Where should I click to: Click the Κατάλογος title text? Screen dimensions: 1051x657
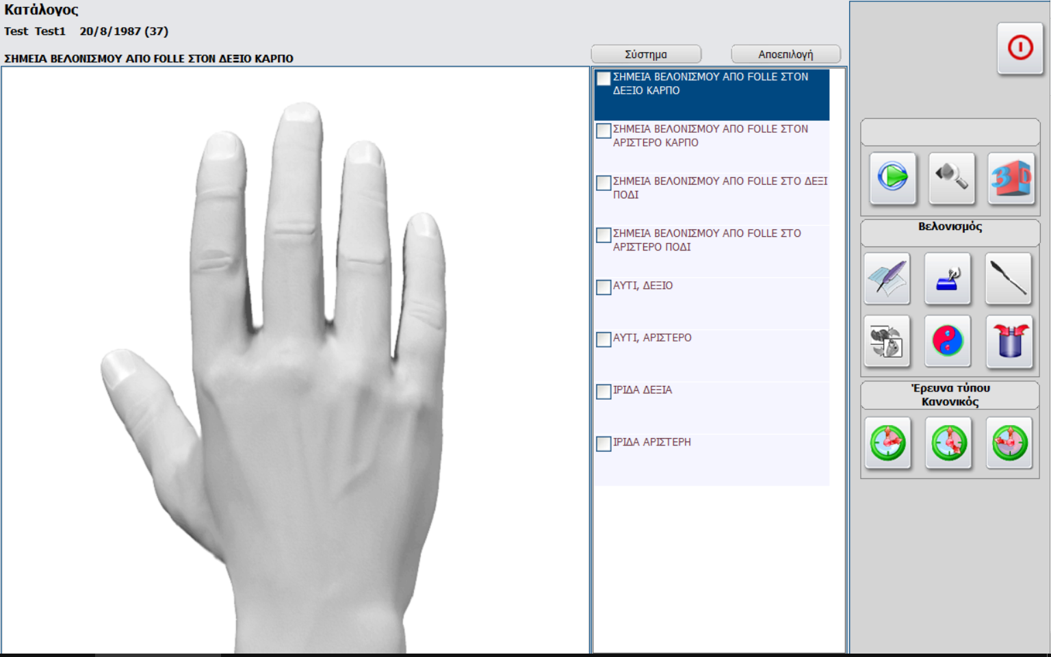coord(41,10)
